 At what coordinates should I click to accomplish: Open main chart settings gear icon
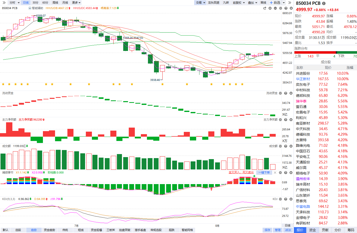280,8
